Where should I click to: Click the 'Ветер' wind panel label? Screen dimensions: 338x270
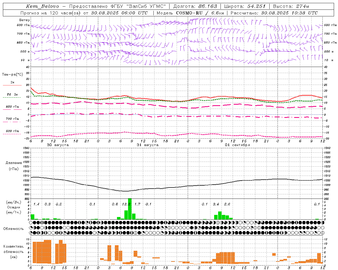[25, 20]
